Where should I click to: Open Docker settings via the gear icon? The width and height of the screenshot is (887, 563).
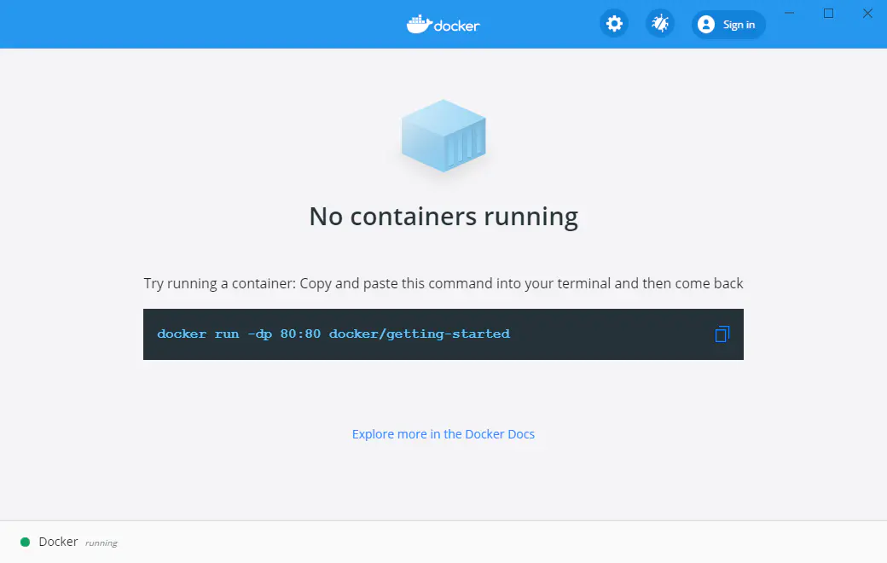614,24
